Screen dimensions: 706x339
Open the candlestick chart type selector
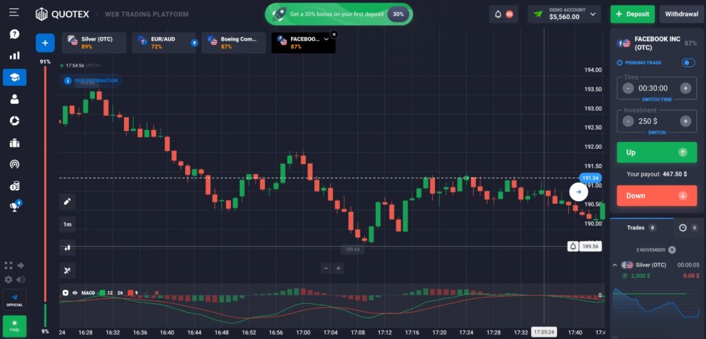(68, 247)
